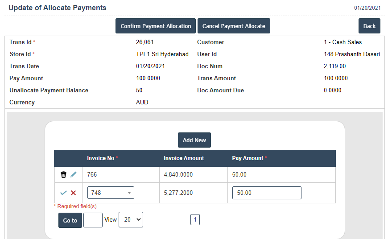Add a new allocation row with Add New
This screenshot has width=392, height=239.
tap(194, 140)
